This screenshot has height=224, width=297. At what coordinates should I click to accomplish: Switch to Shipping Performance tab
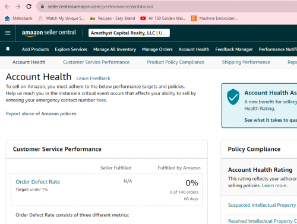click(x=246, y=62)
